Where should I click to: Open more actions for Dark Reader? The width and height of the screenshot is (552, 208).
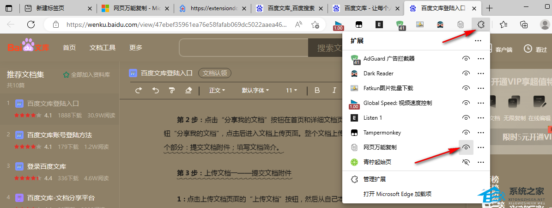(480, 73)
